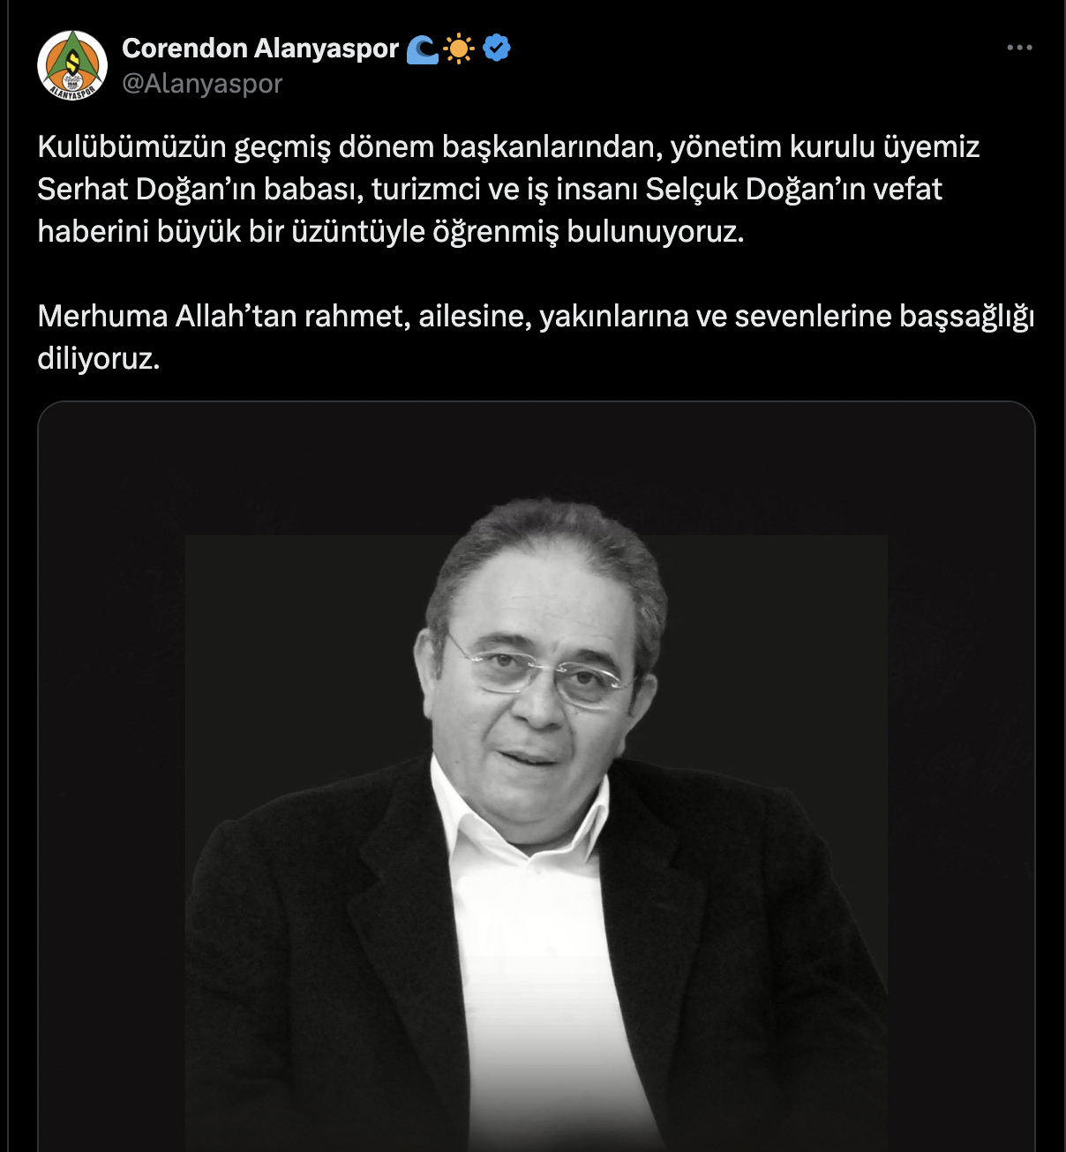Image resolution: width=1066 pixels, height=1152 pixels.
Task: Click the phrase yönetim kurulu üyemiz
Action: (x=825, y=146)
